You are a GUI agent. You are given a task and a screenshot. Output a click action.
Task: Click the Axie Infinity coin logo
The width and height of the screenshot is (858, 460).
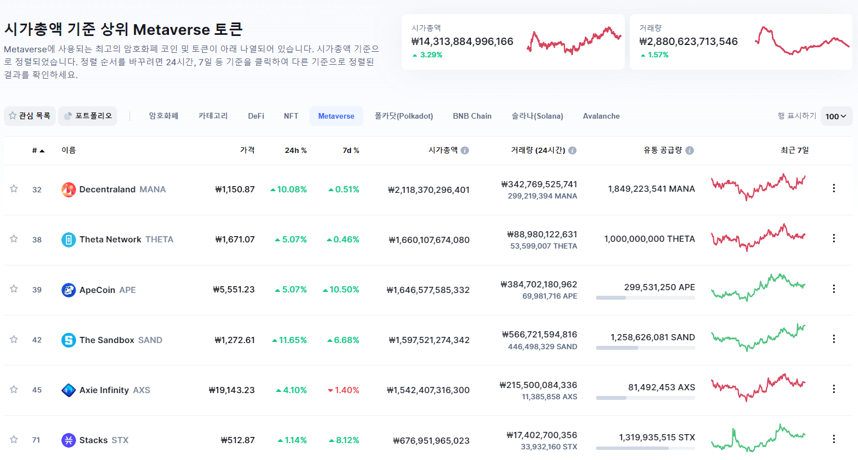[x=69, y=390]
